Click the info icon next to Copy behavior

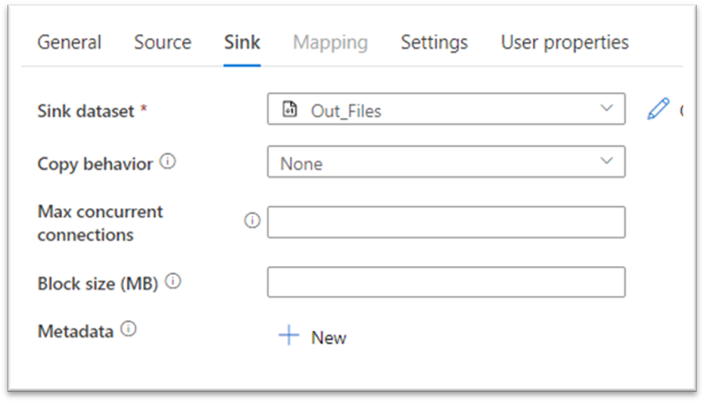(167, 162)
